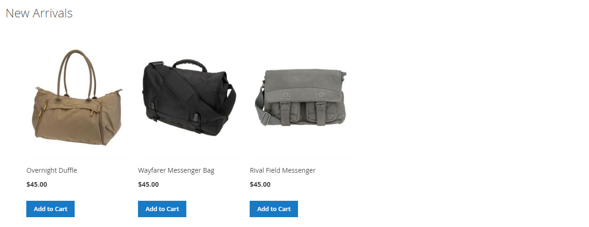Click the grey Rival Field Messenger image
Screen dimensions: 589x227
coord(301,97)
